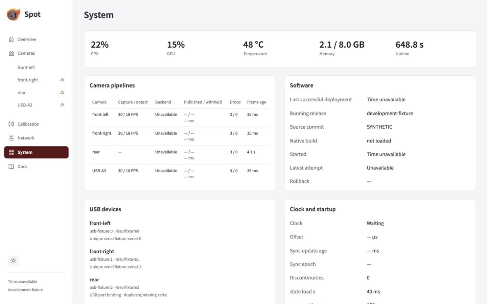Click USB port binding duplicate/missing serial text

coord(129,295)
